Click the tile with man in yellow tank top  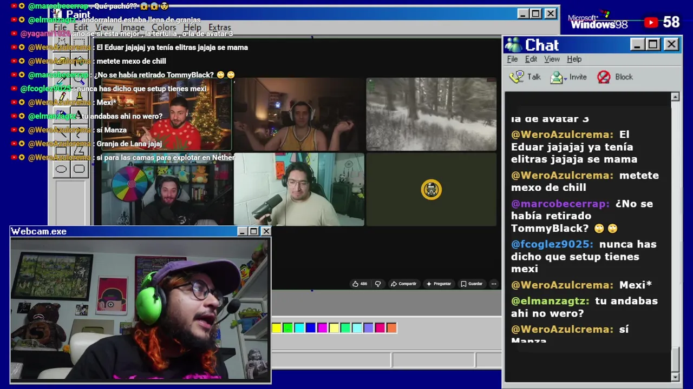(299, 115)
